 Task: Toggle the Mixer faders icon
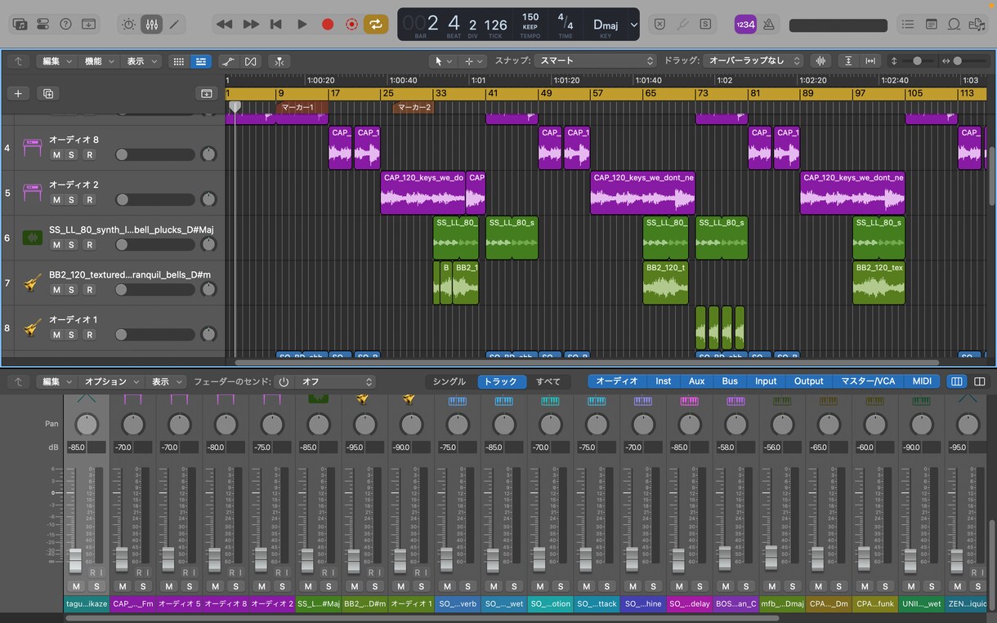click(151, 24)
